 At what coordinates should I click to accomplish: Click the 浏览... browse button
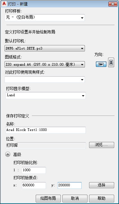102,145
